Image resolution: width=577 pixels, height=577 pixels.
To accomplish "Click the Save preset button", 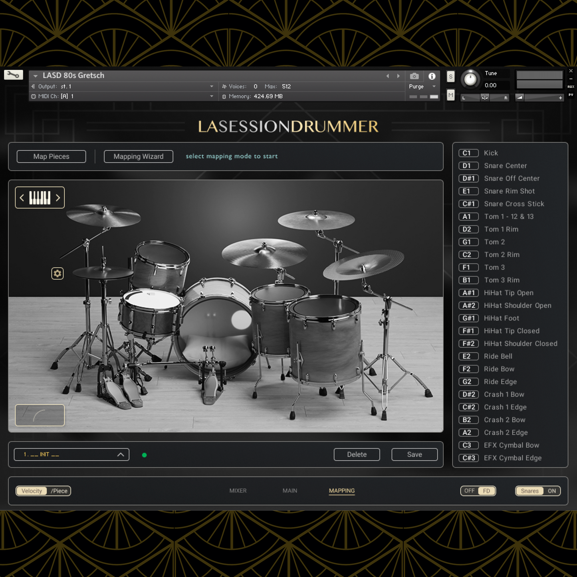I will tap(414, 454).
